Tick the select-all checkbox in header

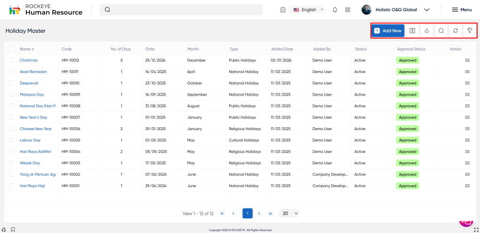(11, 49)
